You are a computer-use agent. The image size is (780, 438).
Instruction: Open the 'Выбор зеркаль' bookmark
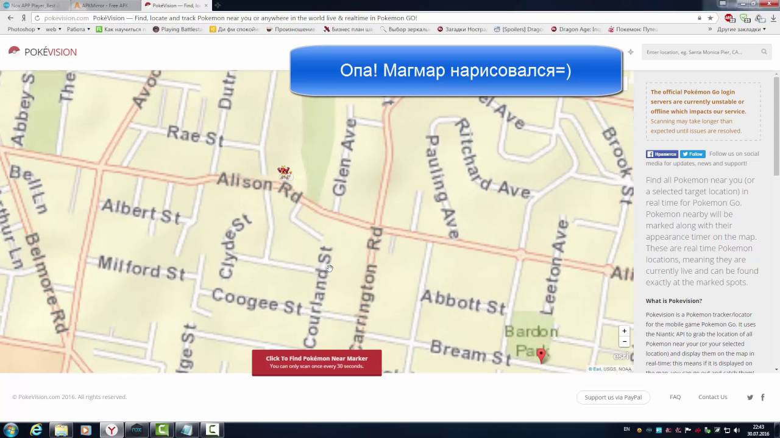pyautogui.click(x=405, y=29)
